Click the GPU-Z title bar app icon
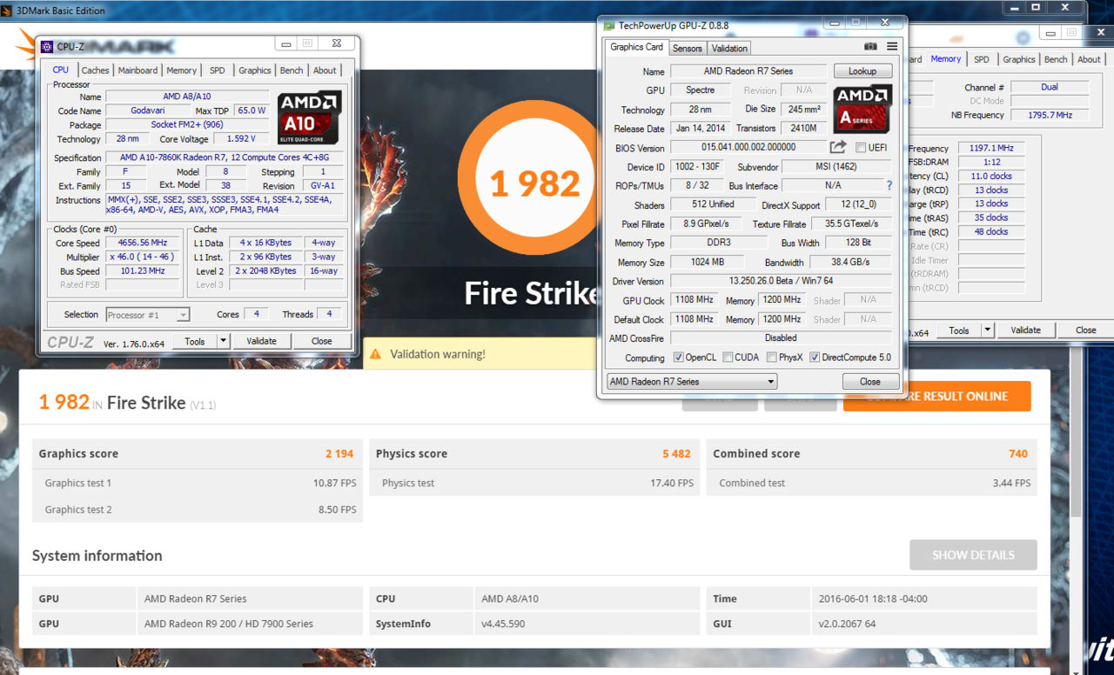This screenshot has height=675, width=1114. coord(610,24)
